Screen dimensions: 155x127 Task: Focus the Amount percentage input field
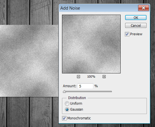[85, 86]
